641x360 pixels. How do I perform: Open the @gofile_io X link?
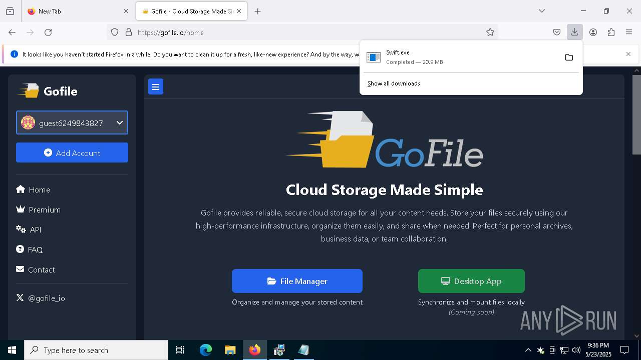point(41,298)
